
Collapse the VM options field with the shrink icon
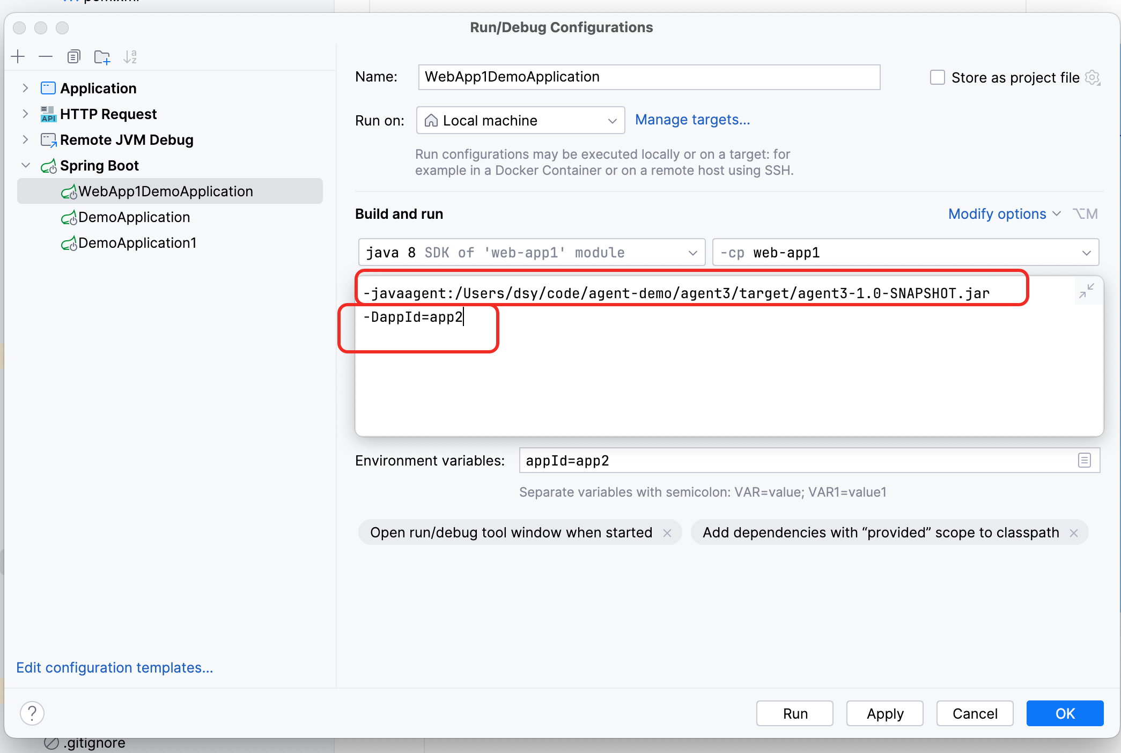coord(1086,291)
